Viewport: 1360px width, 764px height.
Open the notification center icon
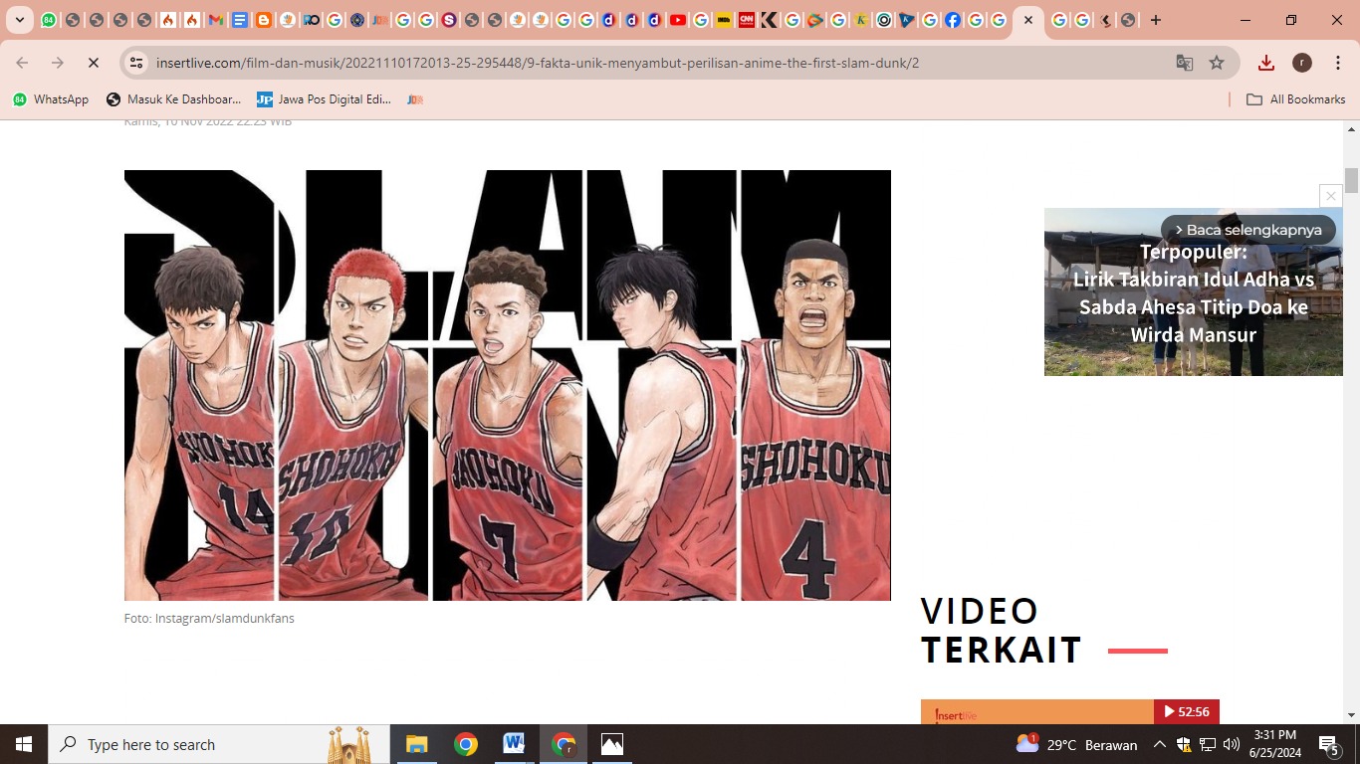(1328, 744)
